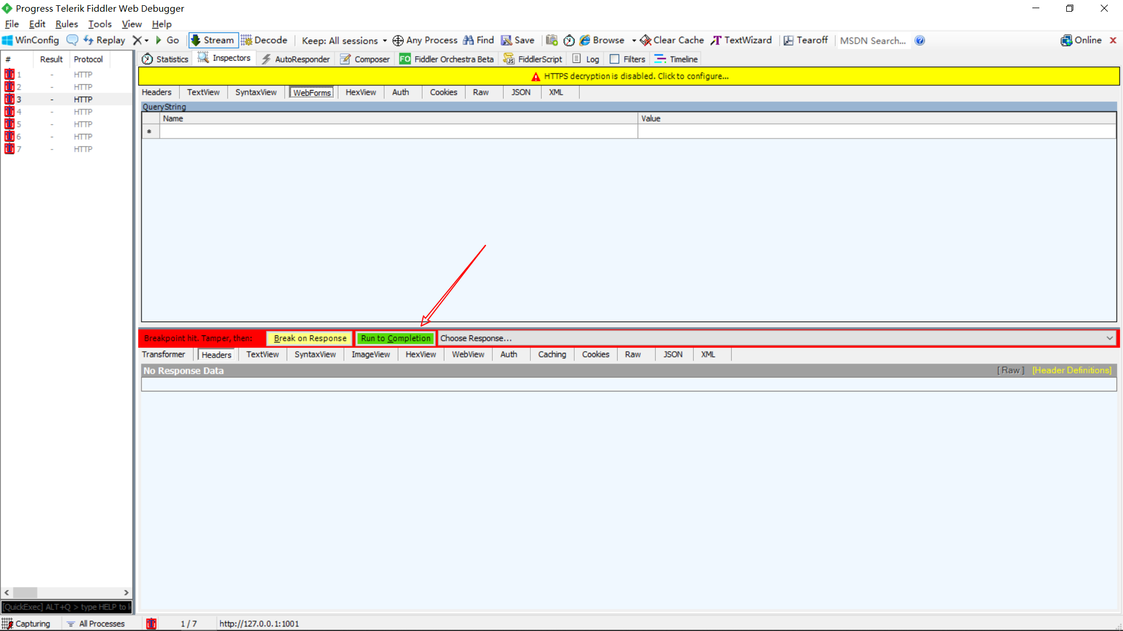Switch to the AutoResponder tab
The image size is (1123, 631).
pos(295,59)
